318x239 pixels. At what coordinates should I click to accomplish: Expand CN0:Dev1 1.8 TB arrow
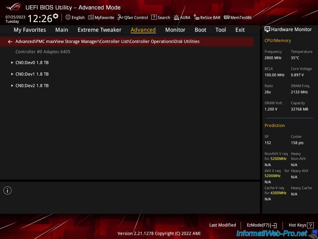(x=12, y=74)
